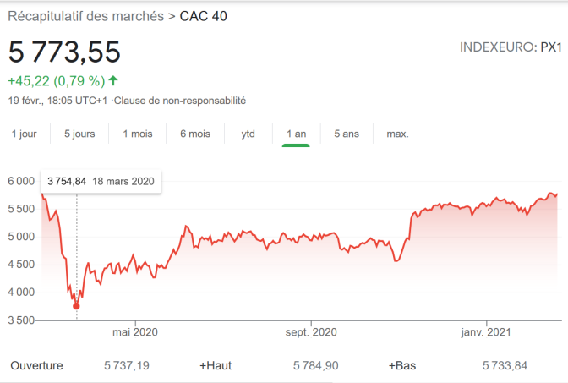Click the 18 mars 2020 tooltip
This screenshot has height=383, width=568.
101,181
